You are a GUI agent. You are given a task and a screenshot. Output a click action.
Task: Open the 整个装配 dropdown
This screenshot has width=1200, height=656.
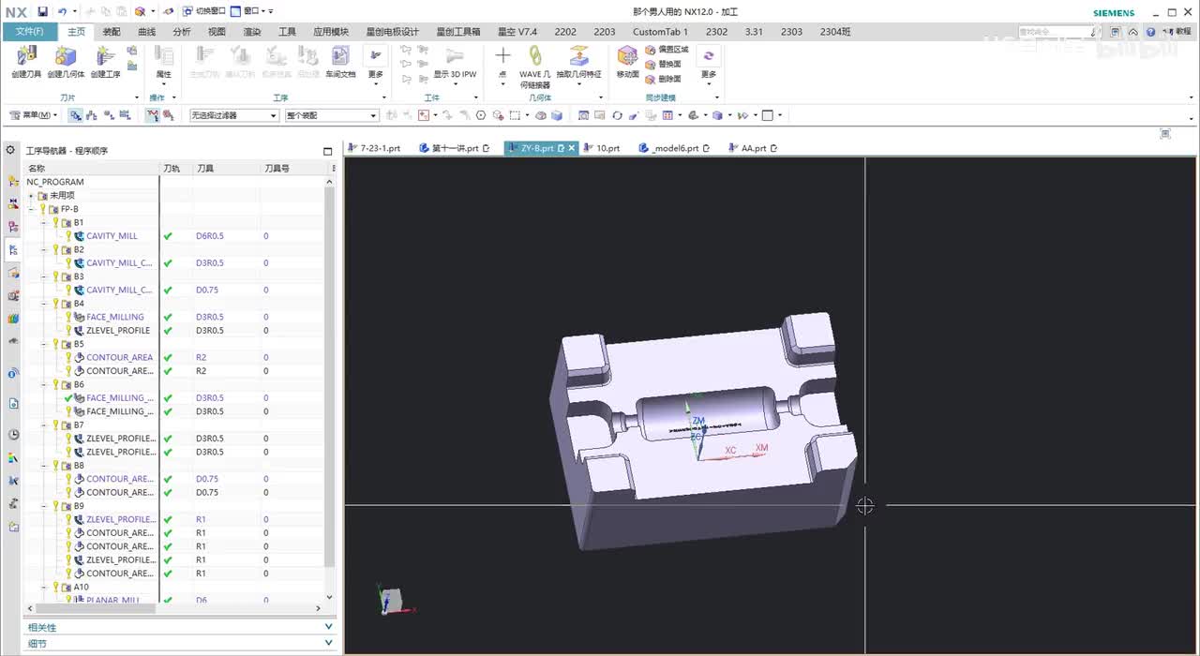[x=372, y=116]
